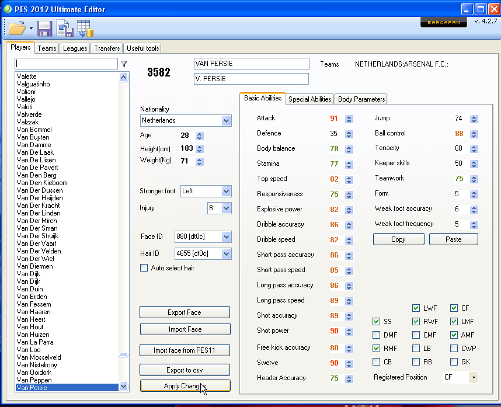Screen dimensions: 501x407
Task: Open the Useful tools tab
Action: click(142, 48)
